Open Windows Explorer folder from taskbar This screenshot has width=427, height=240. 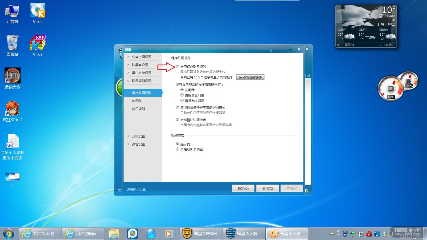click(114, 234)
